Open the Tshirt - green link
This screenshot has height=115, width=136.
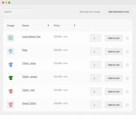point(30,77)
